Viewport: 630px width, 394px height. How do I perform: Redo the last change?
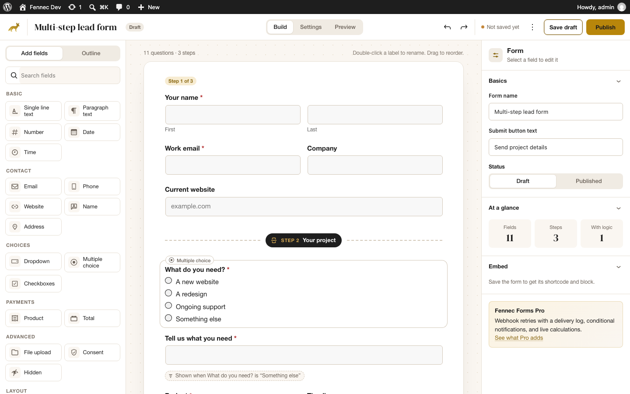(464, 27)
